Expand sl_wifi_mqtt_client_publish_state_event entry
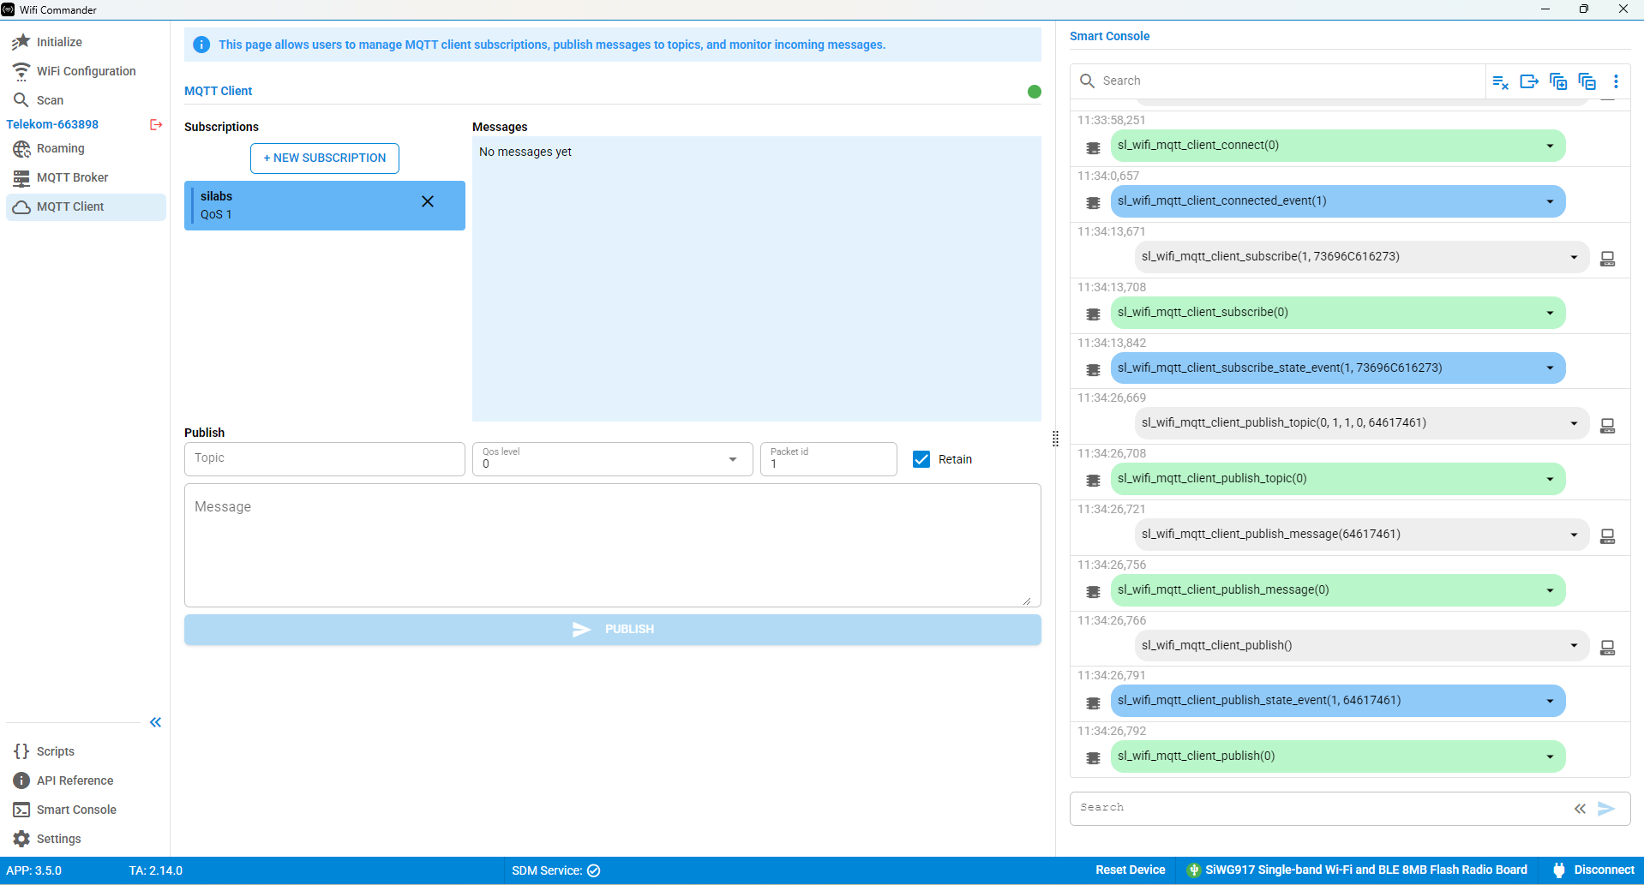Viewport: 1644px width, 885px height. click(1550, 701)
